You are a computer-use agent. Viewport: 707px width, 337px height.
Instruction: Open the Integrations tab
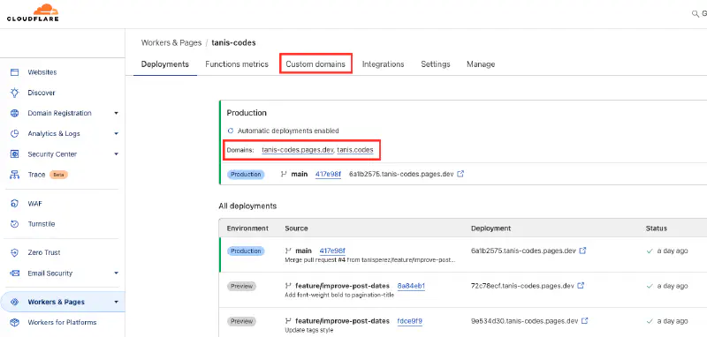(x=384, y=64)
